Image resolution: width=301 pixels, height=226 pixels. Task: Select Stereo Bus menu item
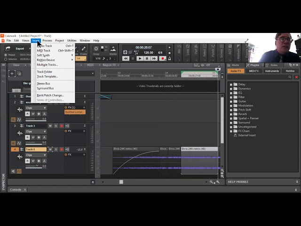53,84
